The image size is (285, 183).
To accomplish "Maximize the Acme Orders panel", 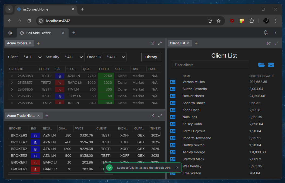I will 160,43.
